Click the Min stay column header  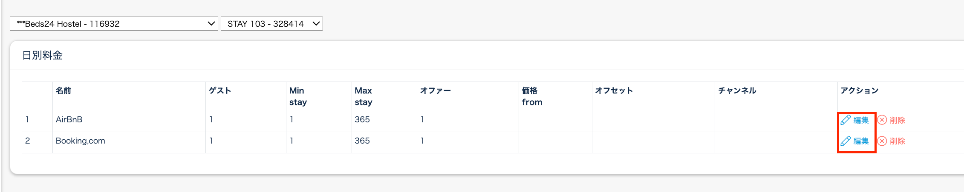(297, 96)
